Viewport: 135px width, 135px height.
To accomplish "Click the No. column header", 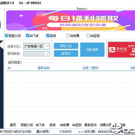I will (10, 68).
